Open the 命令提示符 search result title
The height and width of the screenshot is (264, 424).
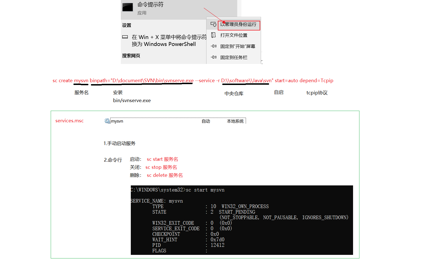(150, 5)
